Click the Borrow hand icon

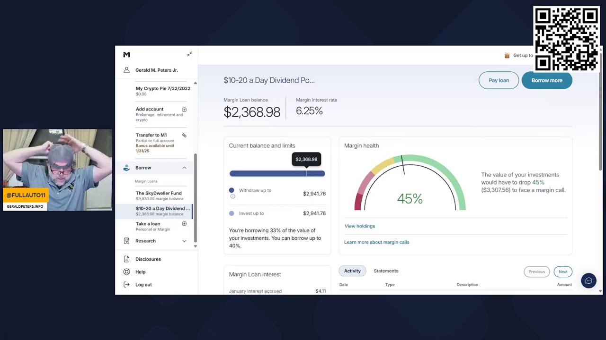126,168
